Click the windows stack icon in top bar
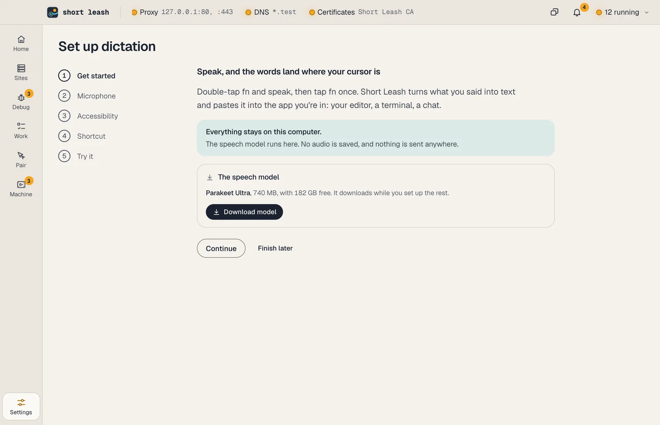The height and width of the screenshot is (425, 660). (x=554, y=12)
